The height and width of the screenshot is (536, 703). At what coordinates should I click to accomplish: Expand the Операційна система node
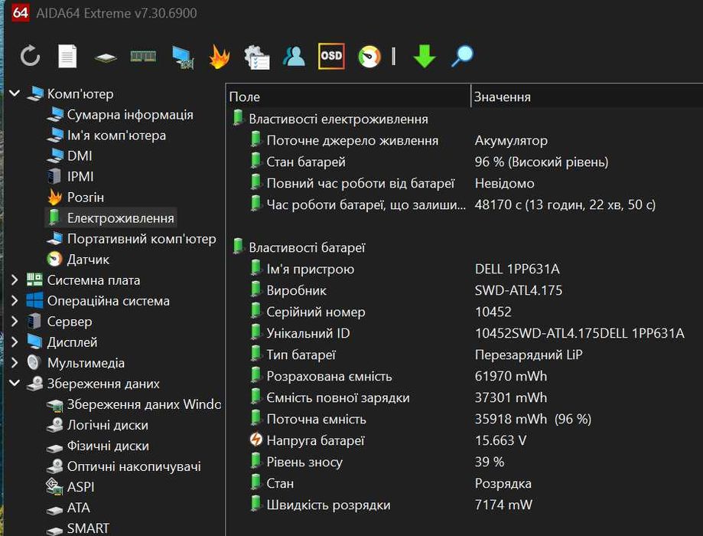pos(15,301)
